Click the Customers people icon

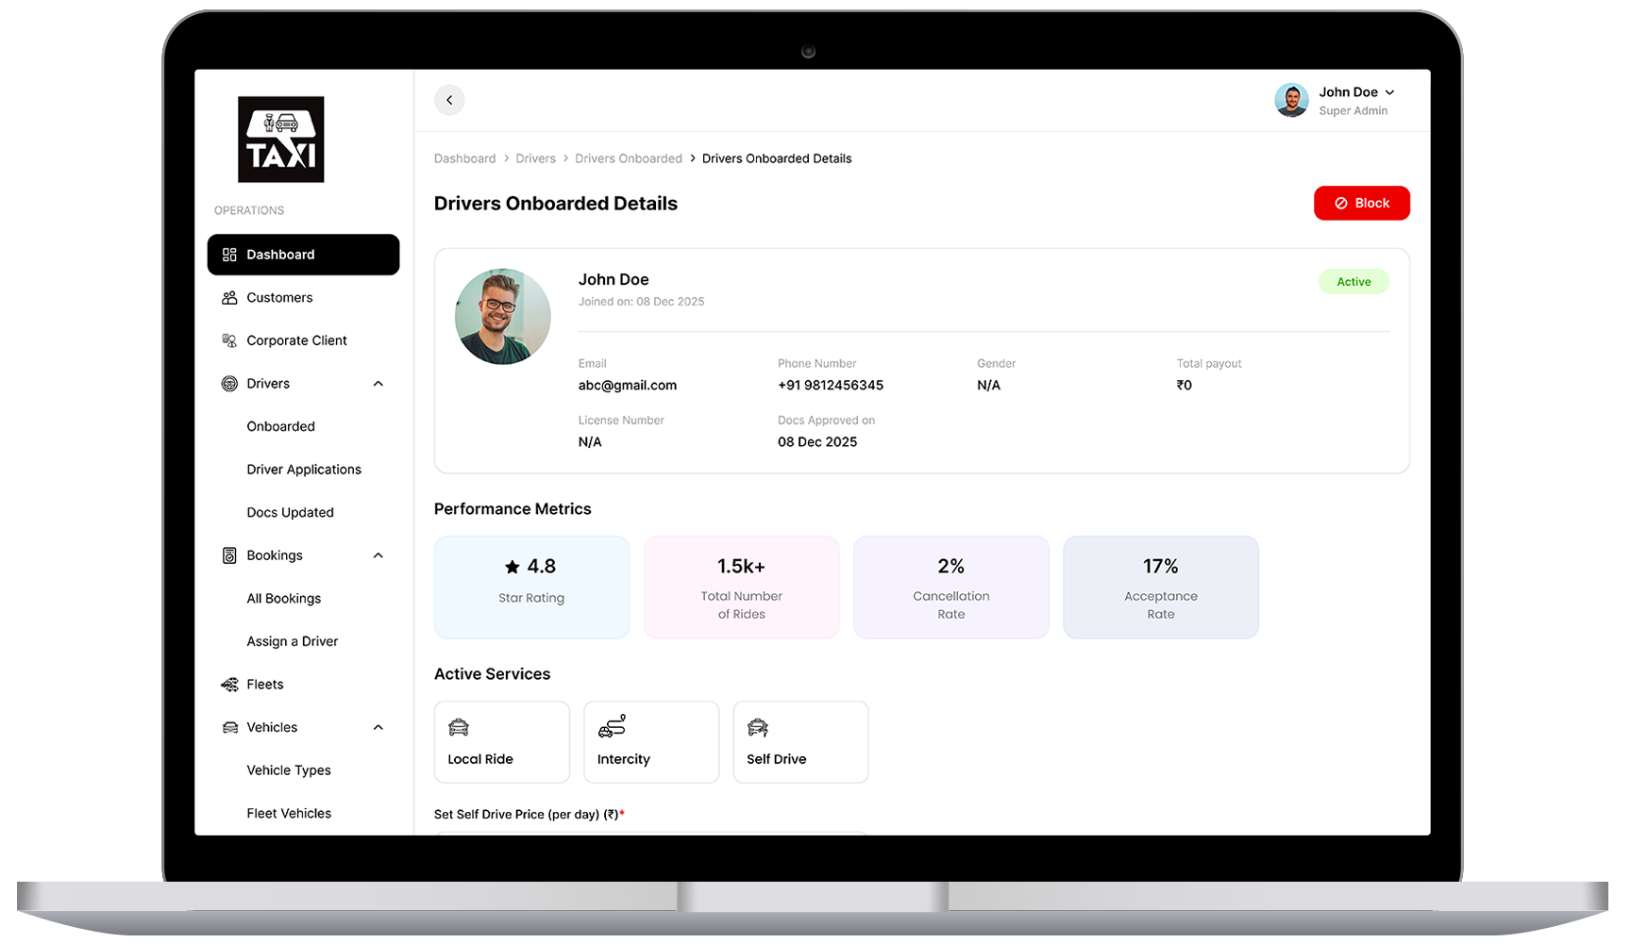point(229,297)
